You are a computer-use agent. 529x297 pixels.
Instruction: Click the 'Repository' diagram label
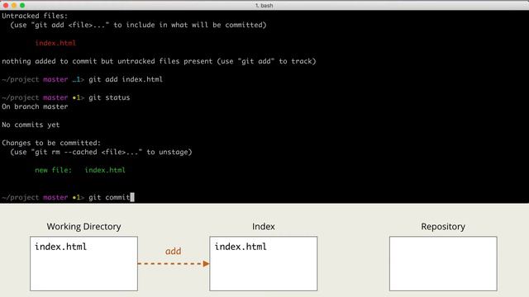[x=443, y=227]
